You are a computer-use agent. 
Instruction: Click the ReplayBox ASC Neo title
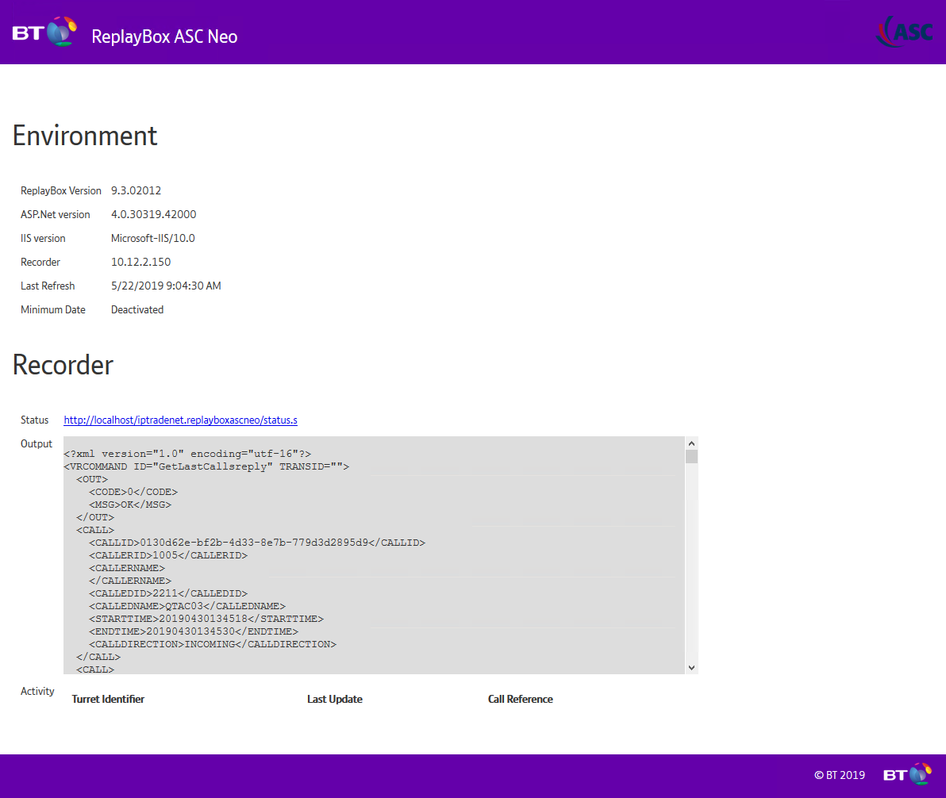click(x=164, y=36)
